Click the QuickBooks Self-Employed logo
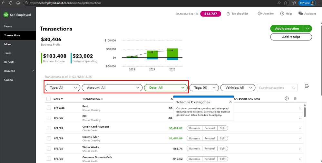Screen dimensions: 322x163 point(6,15)
